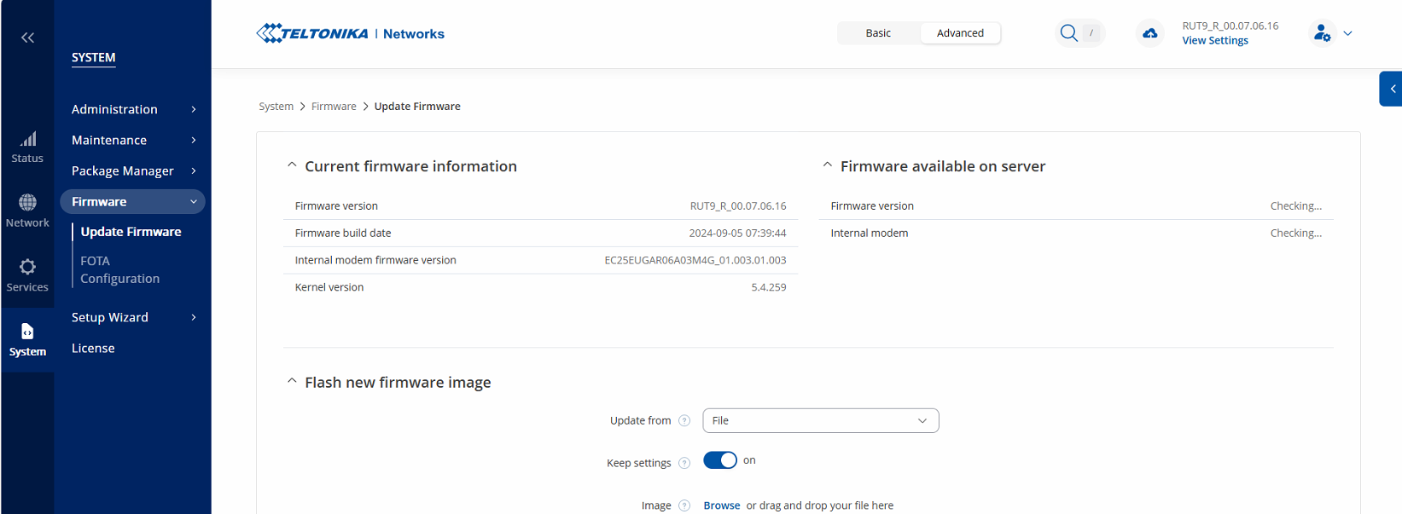Open the user account settings icon
The height and width of the screenshot is (514, 1402).
point(1322,33)
